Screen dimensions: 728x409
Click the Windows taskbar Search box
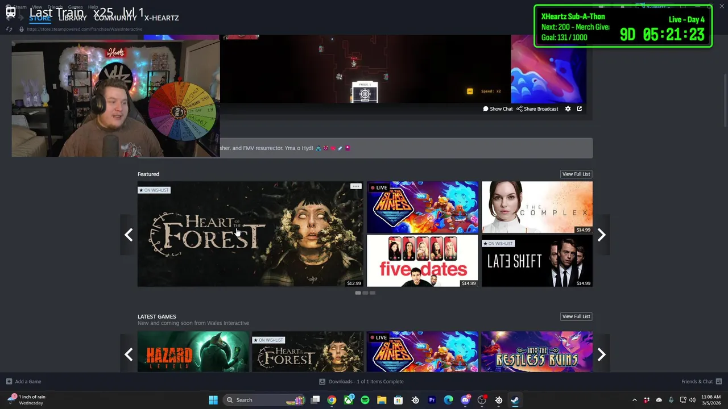(264, 400)
